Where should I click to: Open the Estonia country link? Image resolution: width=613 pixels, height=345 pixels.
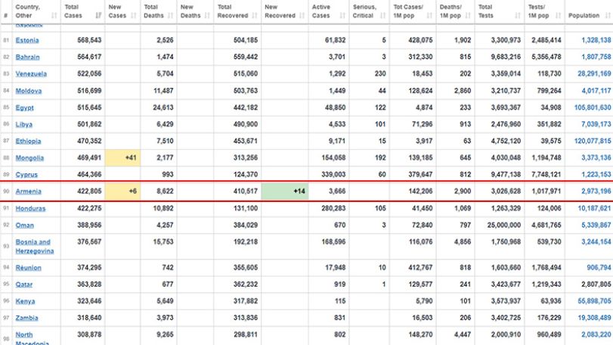coord(27,40)
